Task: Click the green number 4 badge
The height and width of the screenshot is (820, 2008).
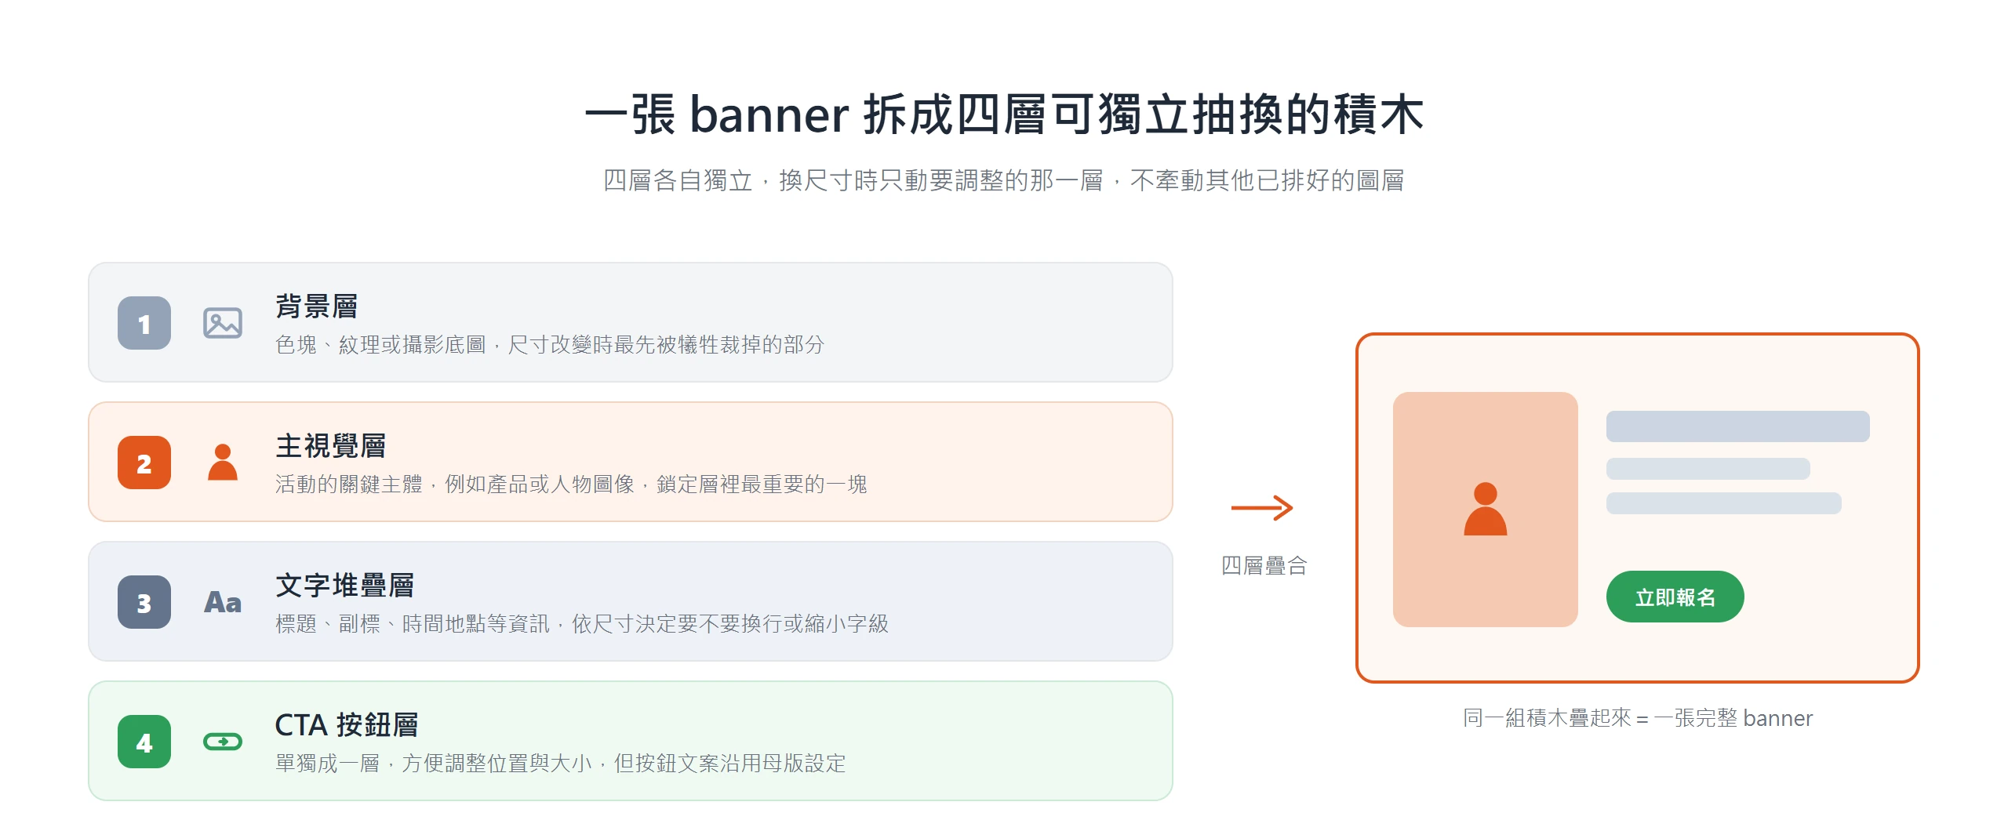Action: tap(144, 742)
